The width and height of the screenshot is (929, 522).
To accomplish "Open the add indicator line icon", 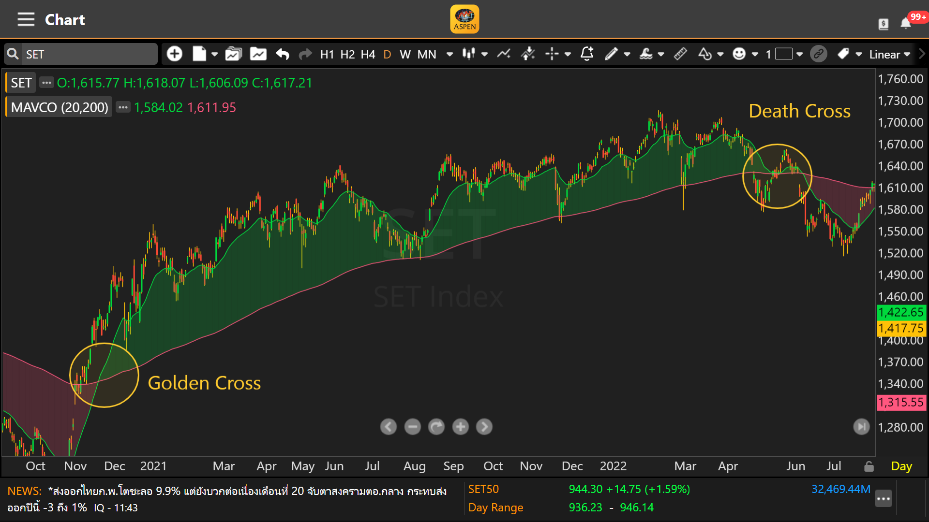I will point(504,54).
